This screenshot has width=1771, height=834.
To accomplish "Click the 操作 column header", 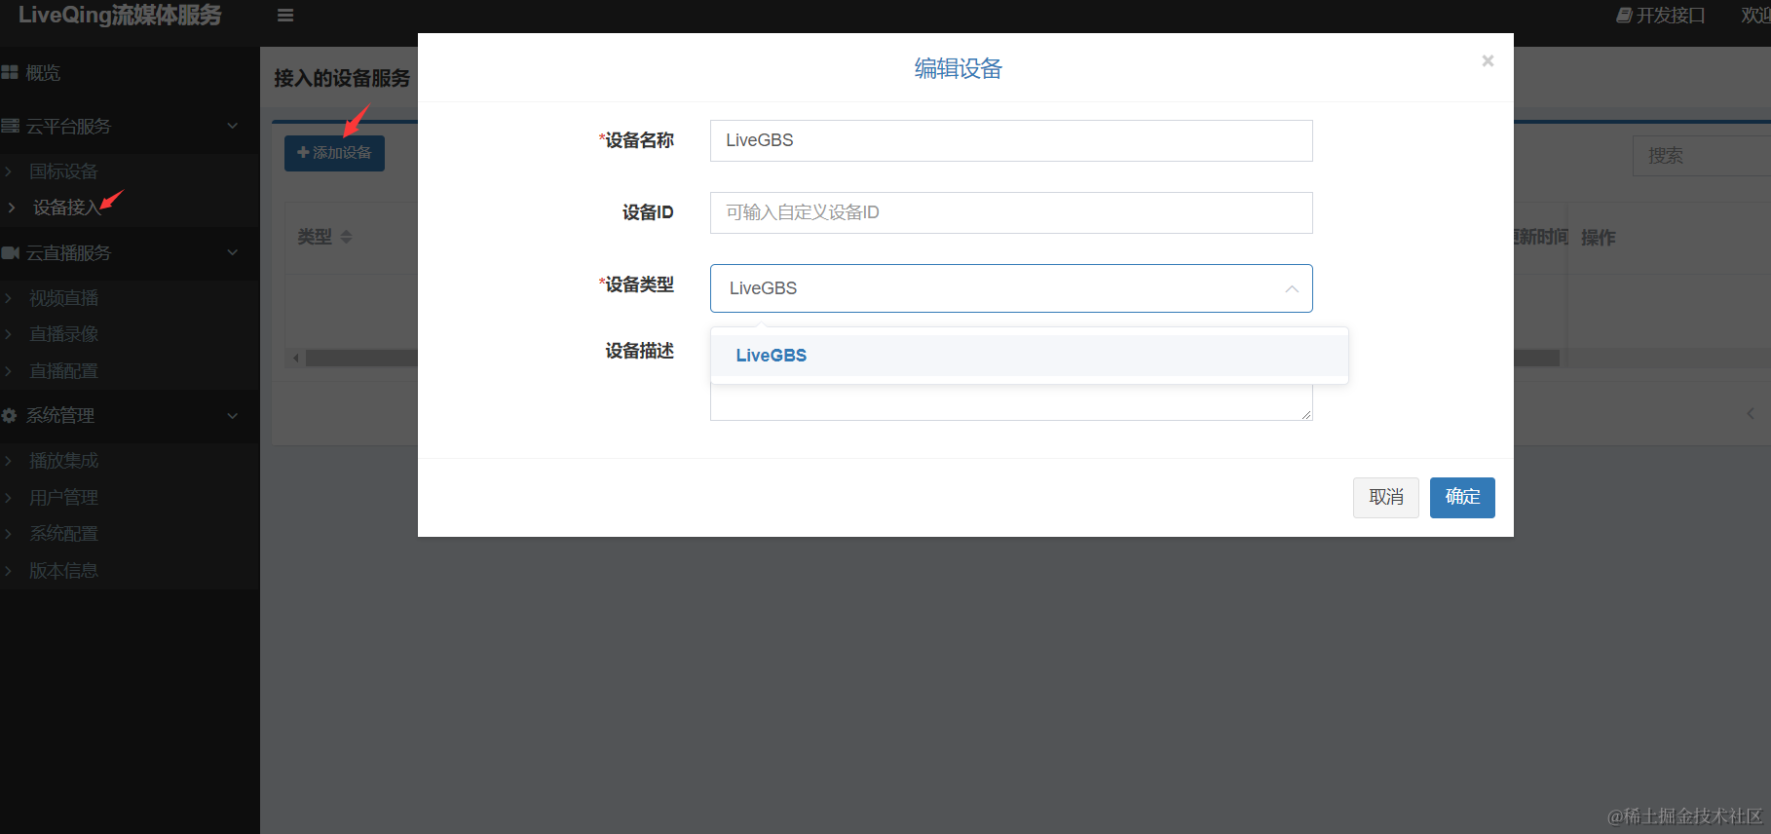I will pos(1598,238).
